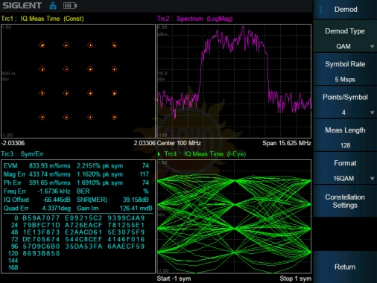The image size is (377, 283).
Task: Click the Mag Err 433.74 m%rms value
Action: point(49,174)
